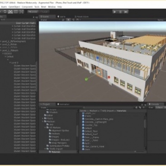Expand first Curtain Wall Storefront item
The width and height of the screenshot is (166, 166).
13,26
